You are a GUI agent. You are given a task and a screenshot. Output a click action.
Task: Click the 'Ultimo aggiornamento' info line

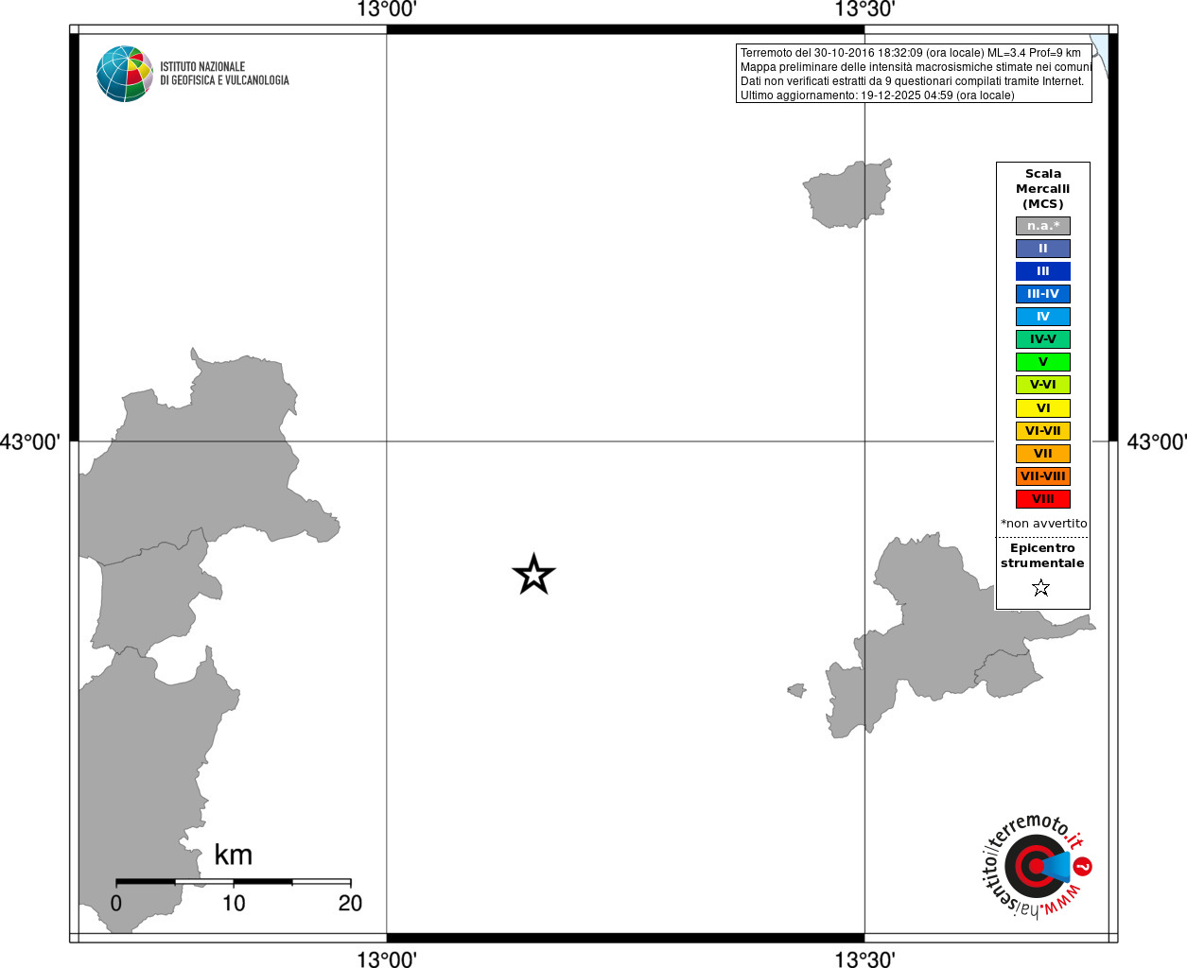(877, 95)
